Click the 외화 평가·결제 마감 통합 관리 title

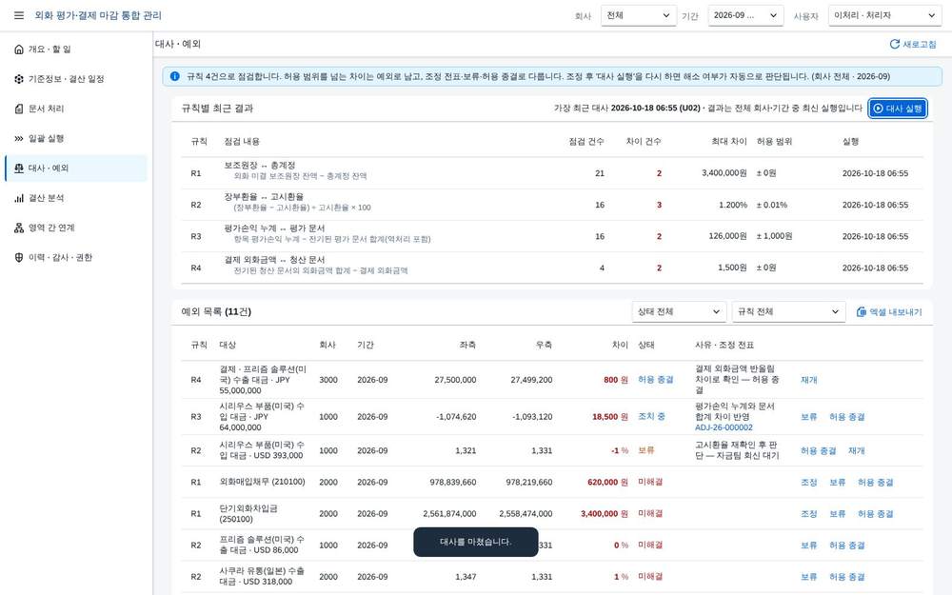pos(98,15)
